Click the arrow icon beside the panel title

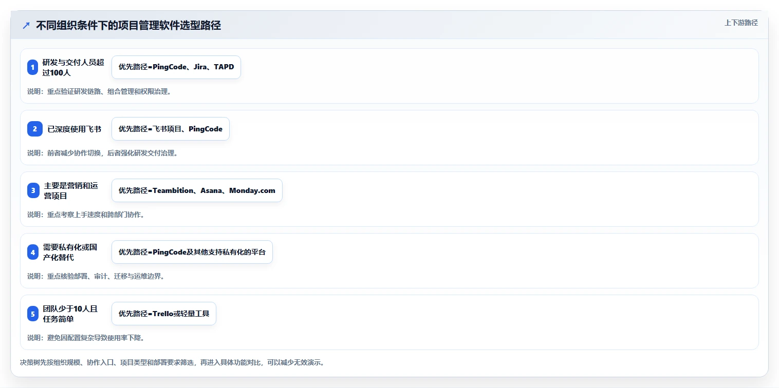click(26, 26)
